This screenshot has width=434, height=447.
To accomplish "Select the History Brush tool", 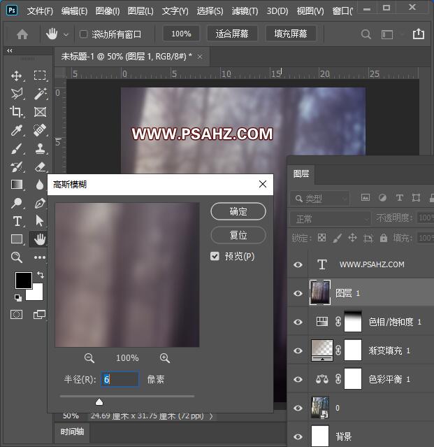I will click(17, 166).
